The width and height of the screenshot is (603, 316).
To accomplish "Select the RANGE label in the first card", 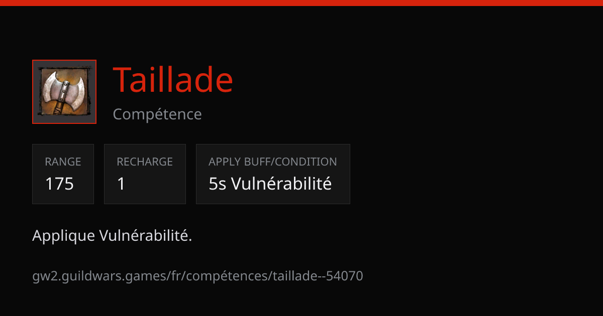I will pos(63,162).
